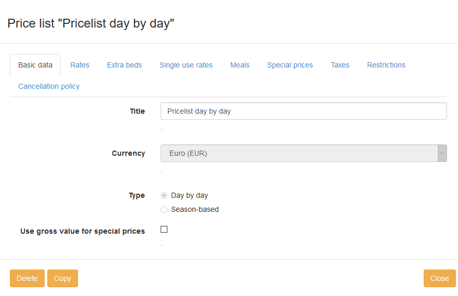Open the Restrictions tab
This screenshot has height=296, width=458.
[x=386, y=65]
